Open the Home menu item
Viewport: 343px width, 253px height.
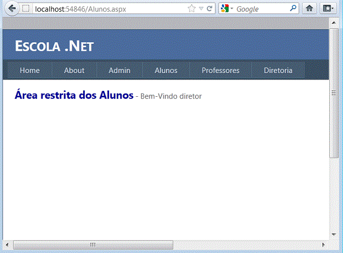[30, 70]
